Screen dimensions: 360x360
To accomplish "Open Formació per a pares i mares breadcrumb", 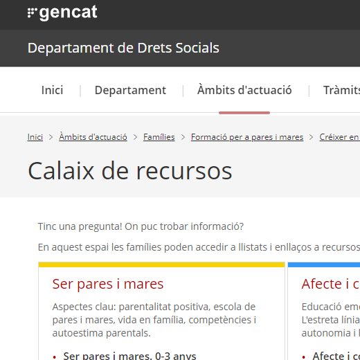I will 247,137.
